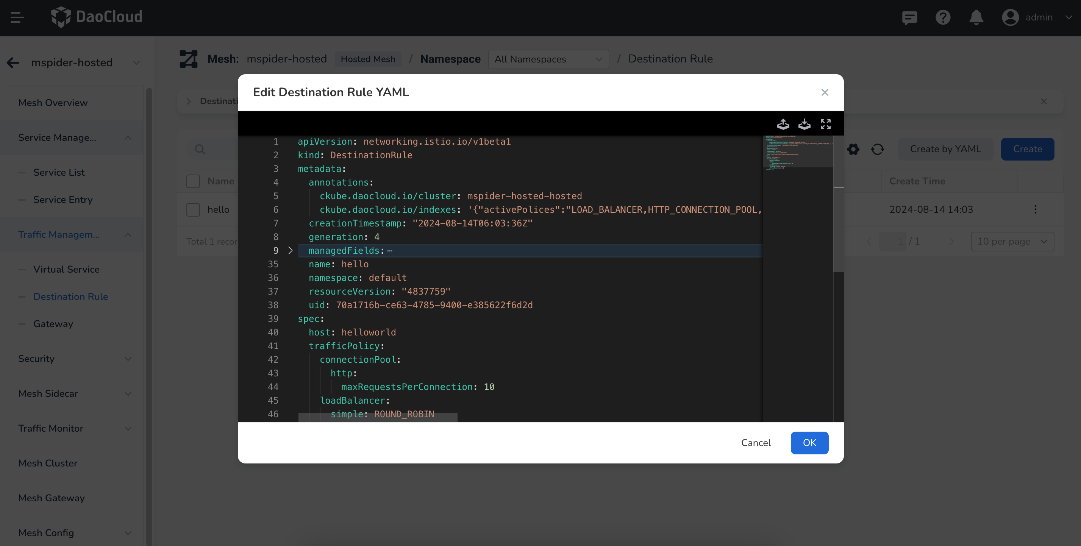This screenshot has width=1081, height=546.
Task: Open Mesh Overview in the sidebar
Action: (x=53, y=103)
